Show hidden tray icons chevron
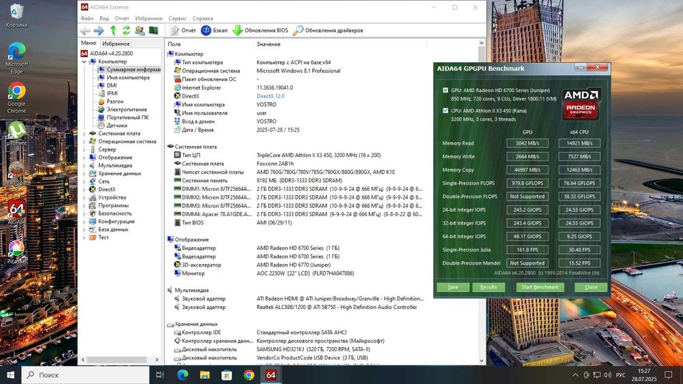Screen dimensions: 683x384 tap(575, 374)
